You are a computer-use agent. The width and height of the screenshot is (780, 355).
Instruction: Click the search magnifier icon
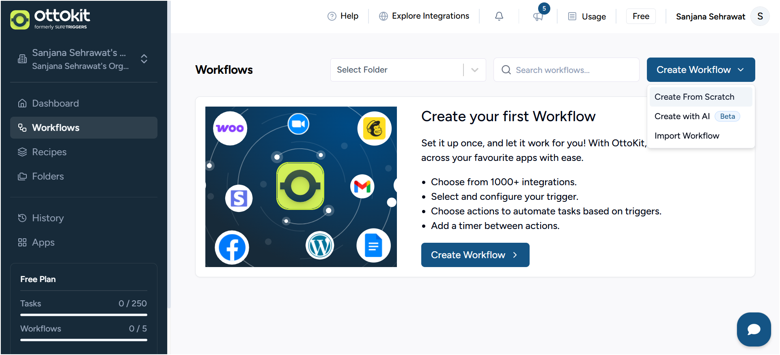[506, 70]
